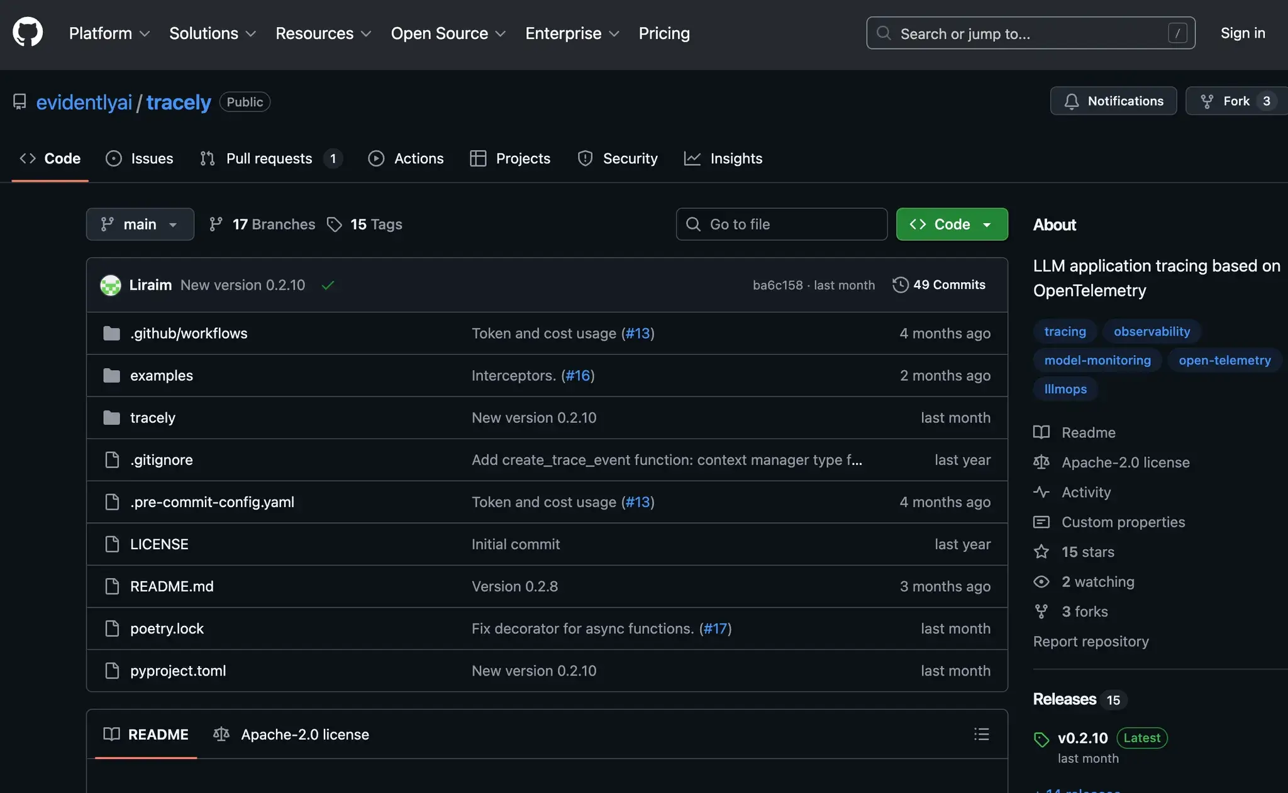Expand the main branch dropdown
1288x793 pixels.
140,224
